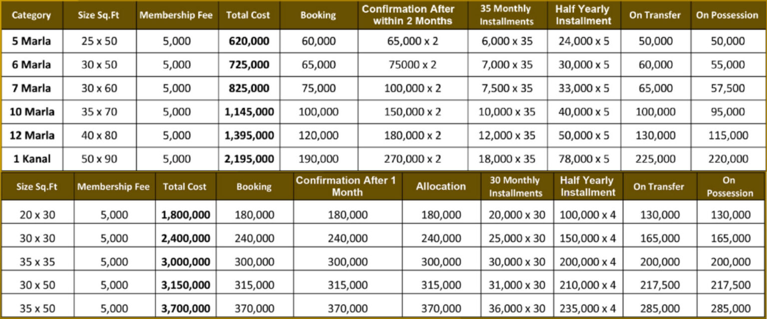Image resolution: width=767 pixels, height=319 pixels.
Task: Click the 3,700,000 total cost value
Action: pyautogui.click(x=185, y=309)
